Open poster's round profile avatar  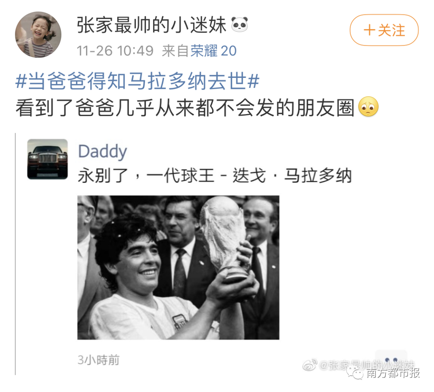(38, 35)
